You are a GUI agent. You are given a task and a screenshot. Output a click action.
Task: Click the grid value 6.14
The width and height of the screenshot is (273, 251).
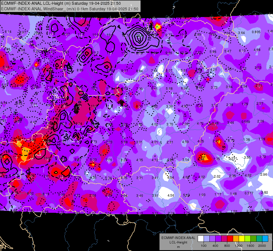point(8,32)
